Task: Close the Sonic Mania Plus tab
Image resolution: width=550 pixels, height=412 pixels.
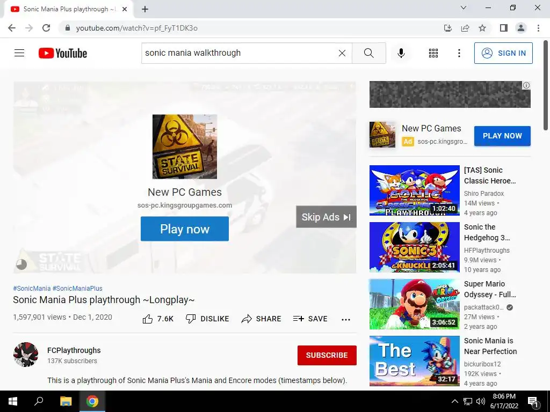Action: point(125,9)
